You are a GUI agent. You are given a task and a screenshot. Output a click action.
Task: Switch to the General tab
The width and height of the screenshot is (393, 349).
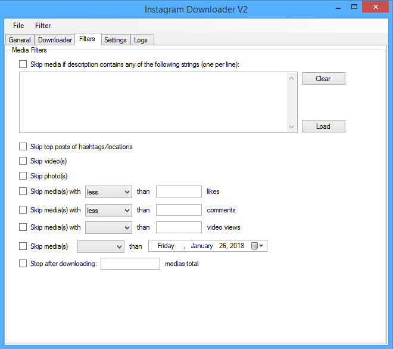[x=20, y=40]
